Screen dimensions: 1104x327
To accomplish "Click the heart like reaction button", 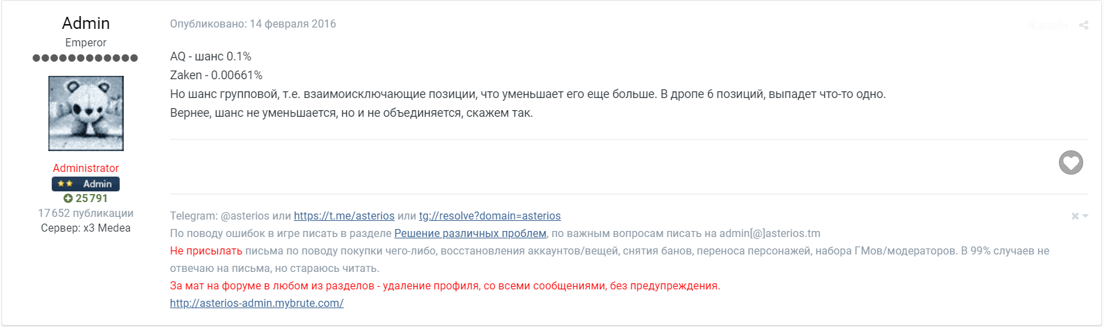I will (1070, 162).
